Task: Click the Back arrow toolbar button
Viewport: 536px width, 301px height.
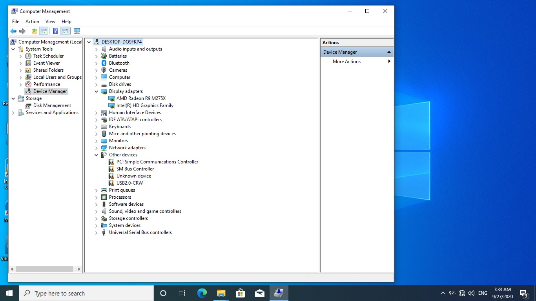Action: point(13,31)
